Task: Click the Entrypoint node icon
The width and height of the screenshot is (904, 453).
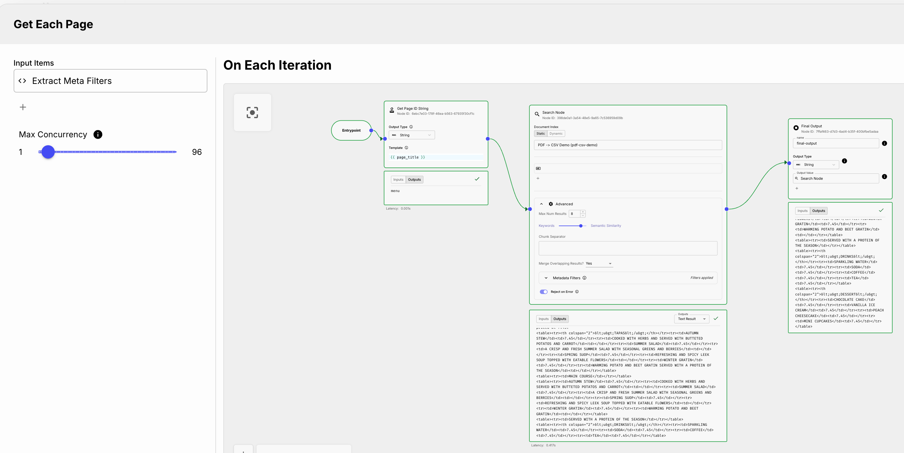Action: coord(351,130)
